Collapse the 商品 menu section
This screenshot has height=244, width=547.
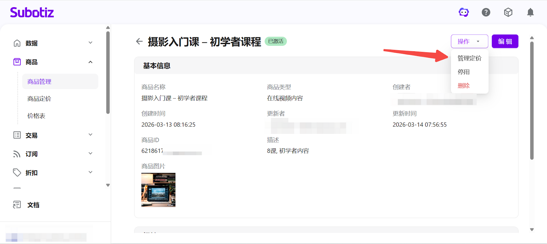pos(90,62)
